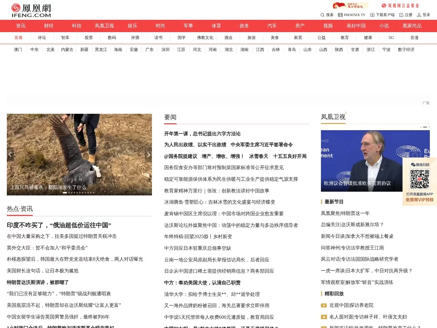Click the login (登录) person icon
This screenshot has width=437, height=328.
[419, 15]
